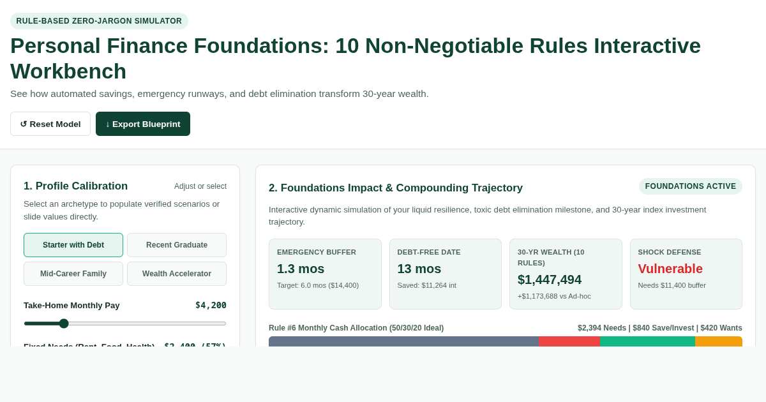Click the $1,447,494 wealth figure
766x402 pixels.
point(550,279)
